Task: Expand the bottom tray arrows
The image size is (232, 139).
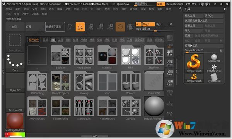Action: click(95, 136)
